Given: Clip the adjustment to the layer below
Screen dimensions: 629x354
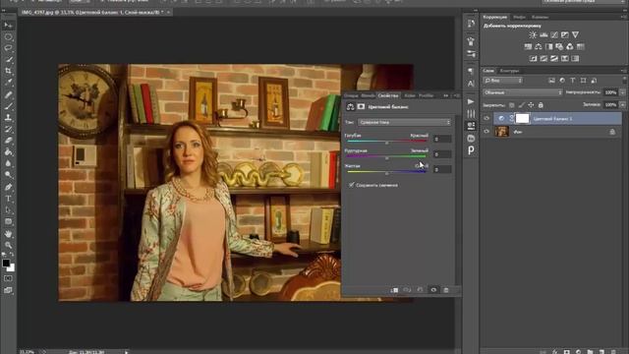Looking at the screenshot, I should (394, 290).
